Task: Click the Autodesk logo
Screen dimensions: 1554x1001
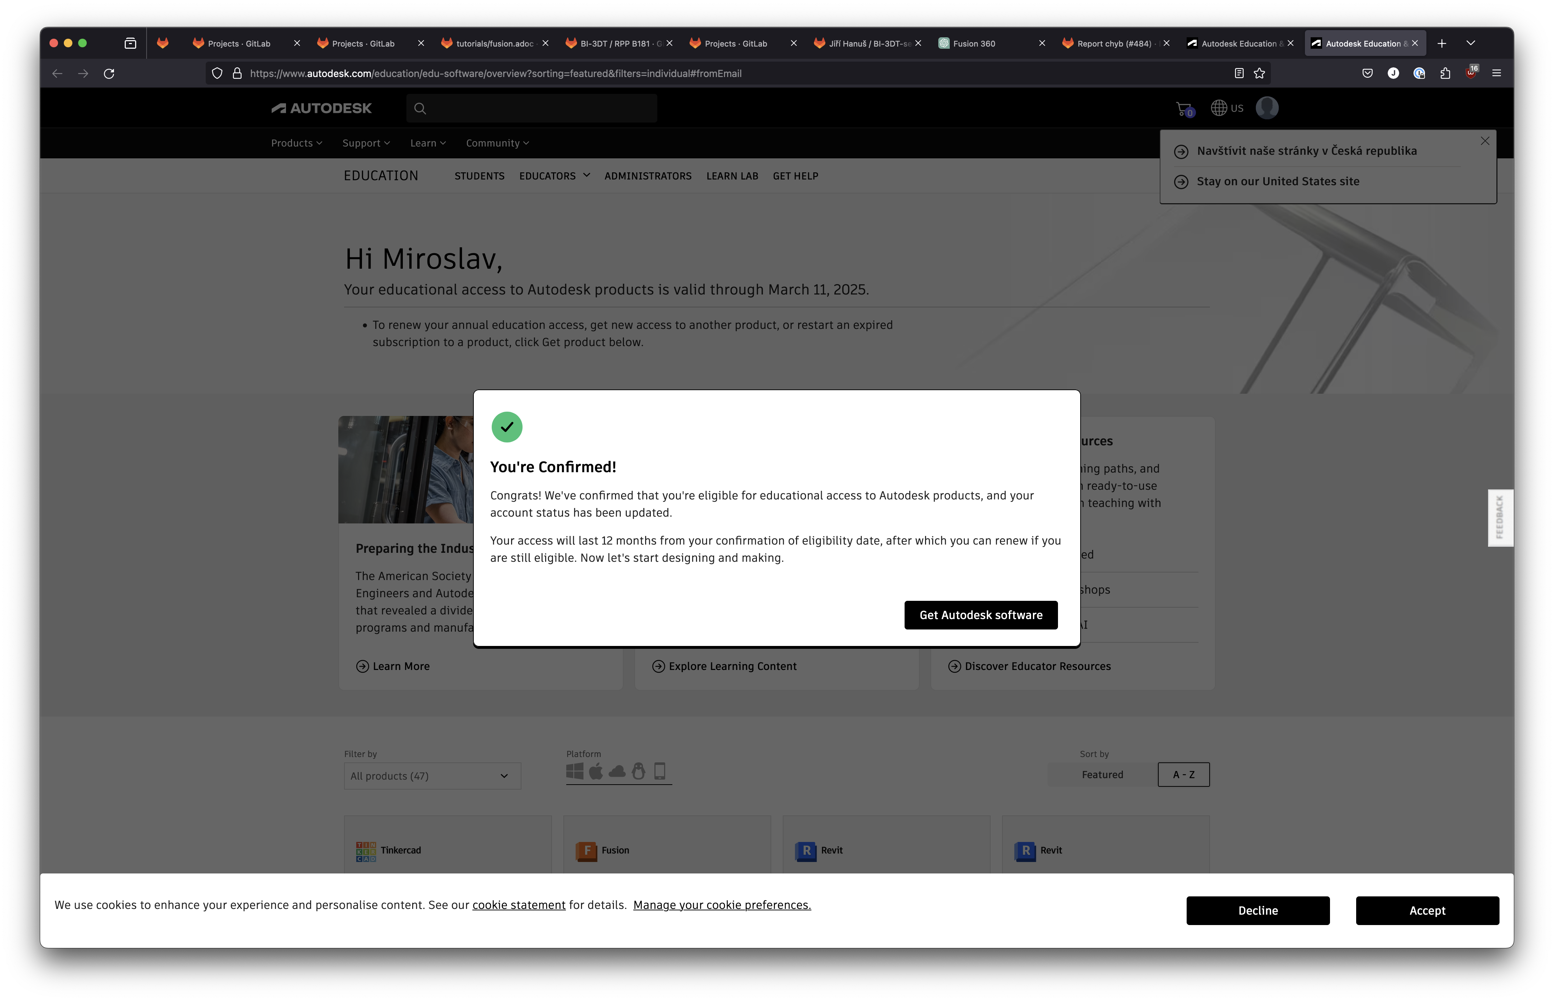Action: click(x=321, y=109)
